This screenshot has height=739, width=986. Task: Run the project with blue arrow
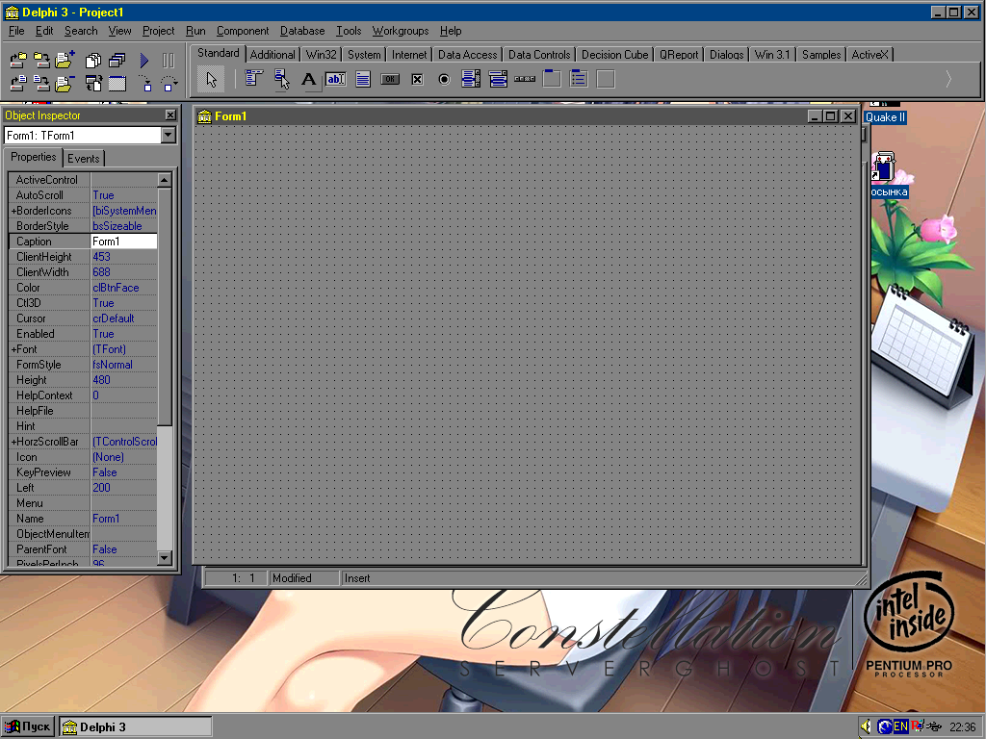[x=144, y=61]
